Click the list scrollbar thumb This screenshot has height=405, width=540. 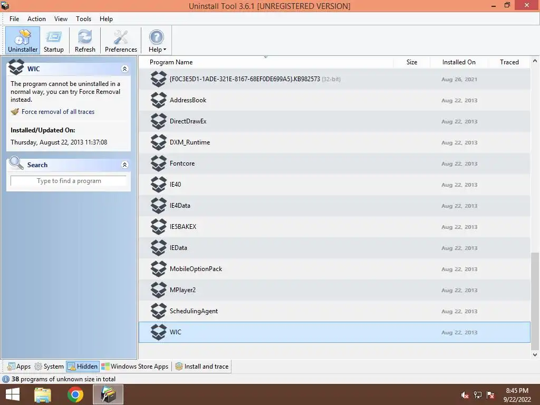click(535, 300)
